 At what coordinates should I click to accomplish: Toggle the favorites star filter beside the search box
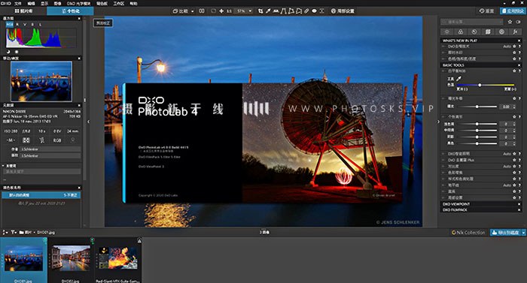point(510,22)
